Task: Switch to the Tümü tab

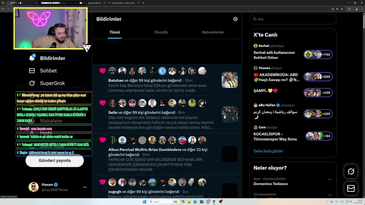Action: 115,32
